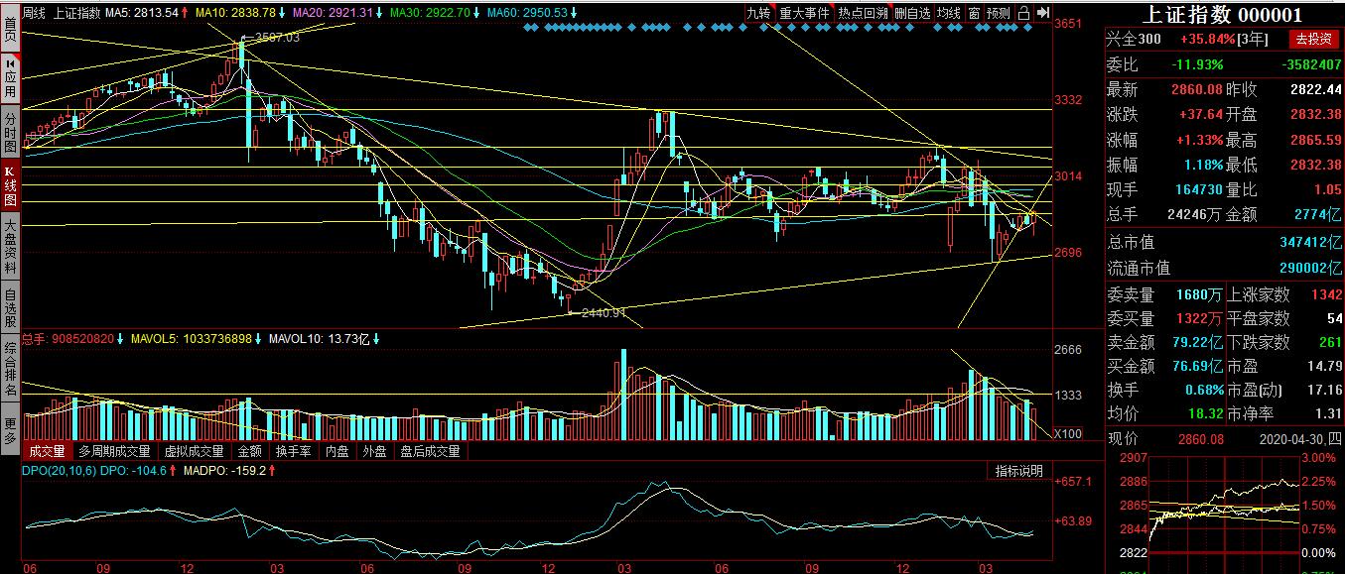Click the 总手: 908520820 volume label

pos(68,339)
